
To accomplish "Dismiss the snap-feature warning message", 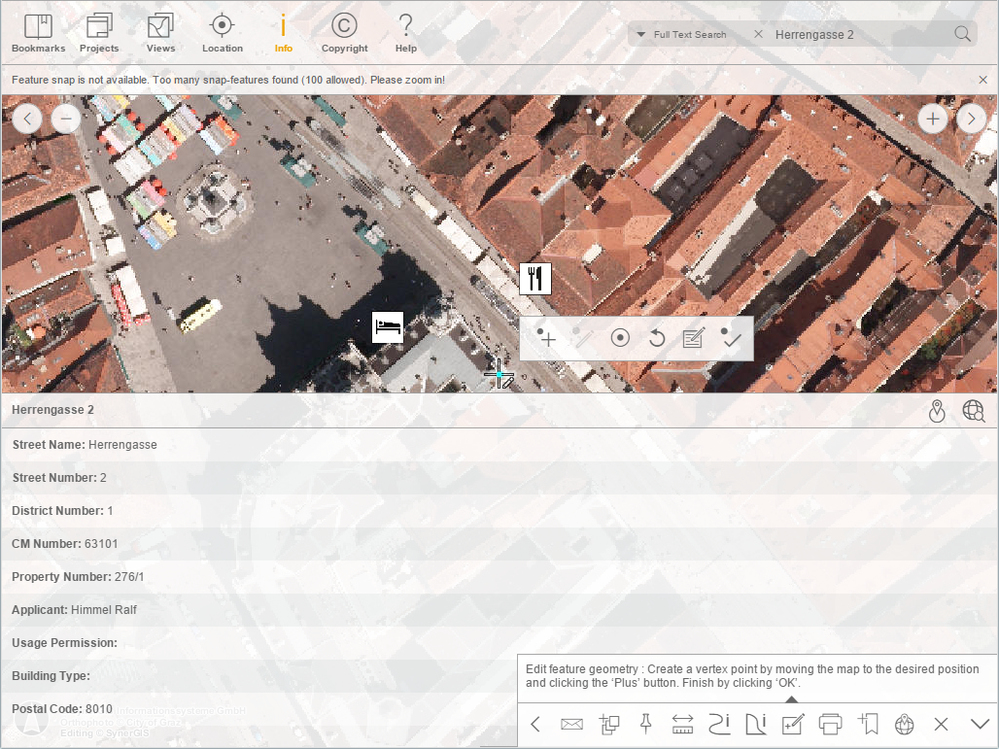I will 982,80.
